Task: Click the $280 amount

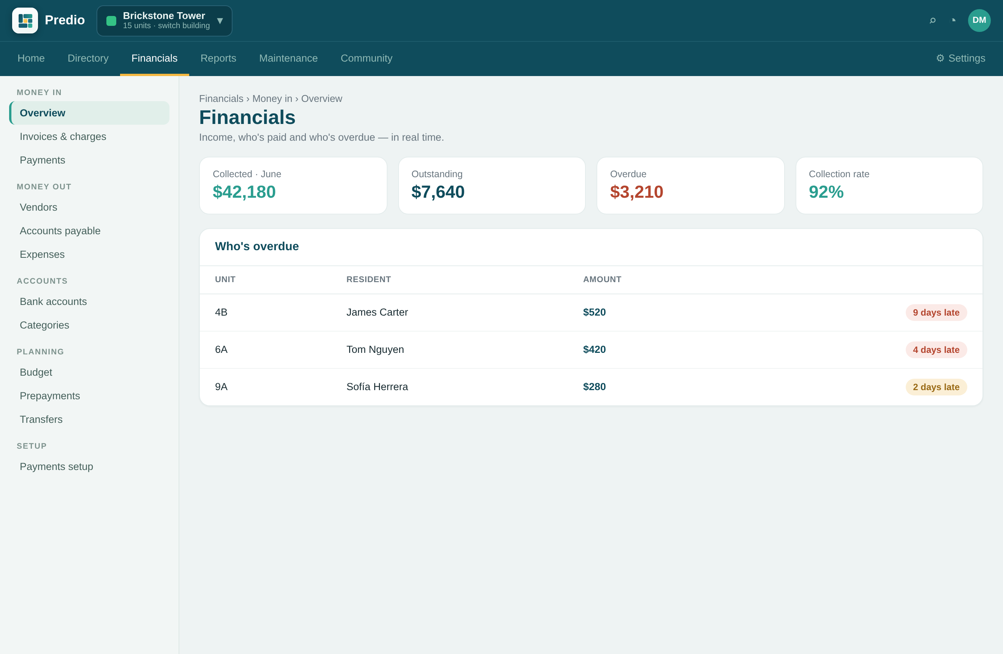Action: (x=594, y=387)
